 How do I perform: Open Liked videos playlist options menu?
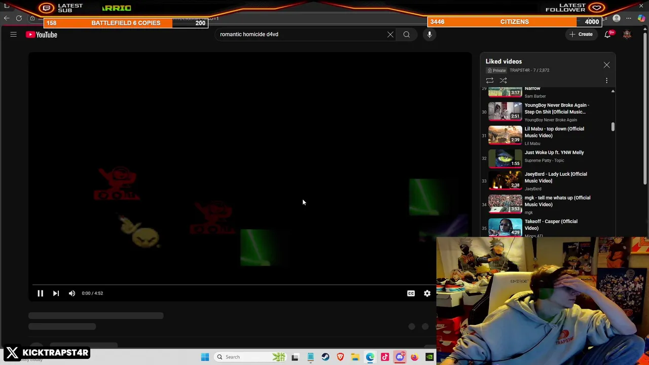pyautogui.click(x=606, y=81)
